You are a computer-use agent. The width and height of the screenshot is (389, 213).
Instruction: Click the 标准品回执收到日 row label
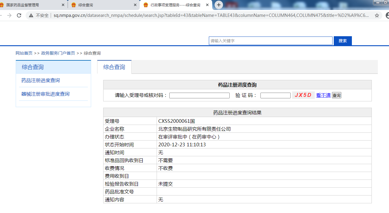(x=124, y=160)
